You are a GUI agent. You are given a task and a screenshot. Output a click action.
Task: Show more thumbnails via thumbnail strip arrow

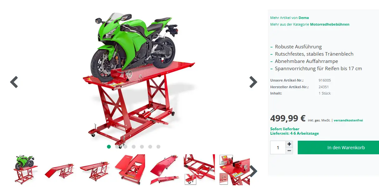pyautogui.click(x=253, y=171)
